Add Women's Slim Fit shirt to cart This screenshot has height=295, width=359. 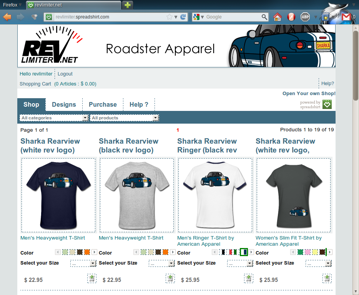coord(327,278)
